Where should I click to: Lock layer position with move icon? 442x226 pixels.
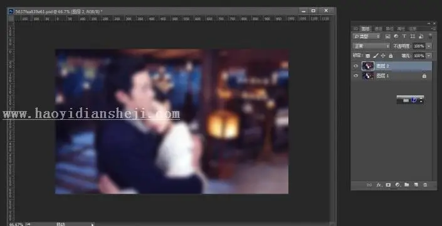(x=383, y=56)
